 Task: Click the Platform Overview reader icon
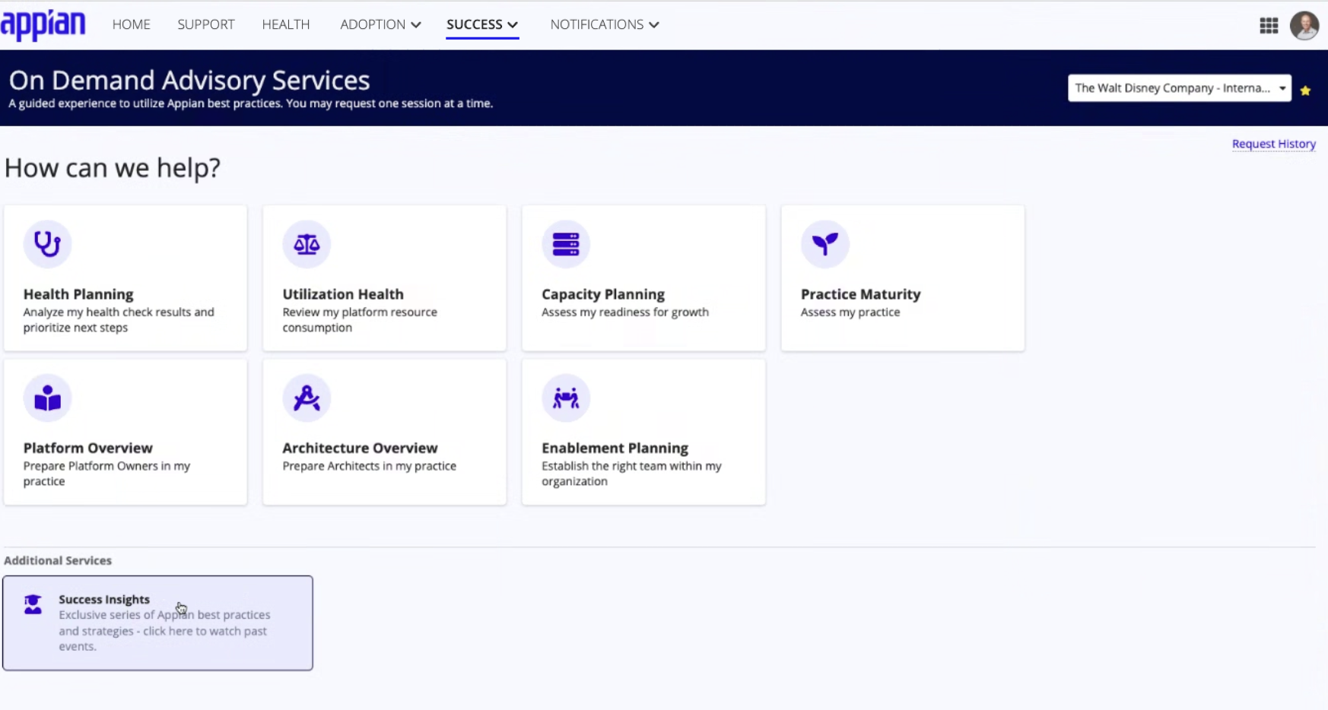(x=47, y=398)
